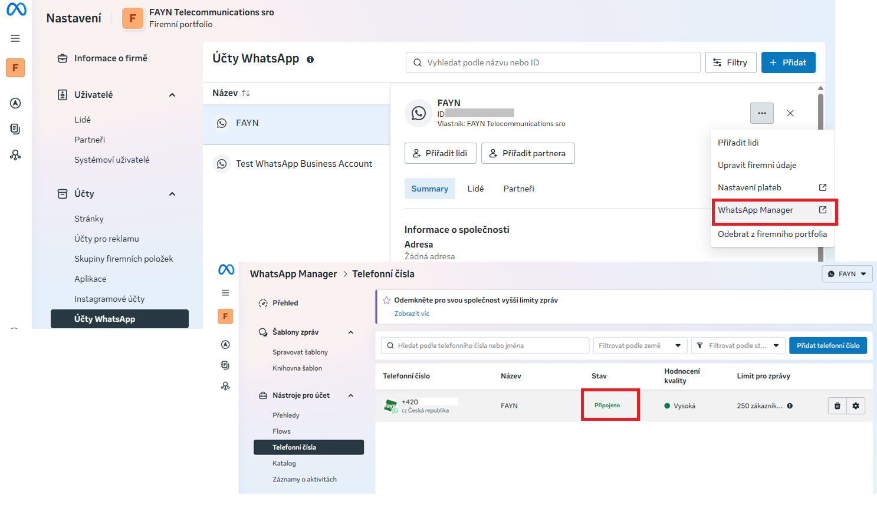Collapse the Šablony zpráv section
The height and width of the screenshot is (508, 877).
(x=351, y=332)
